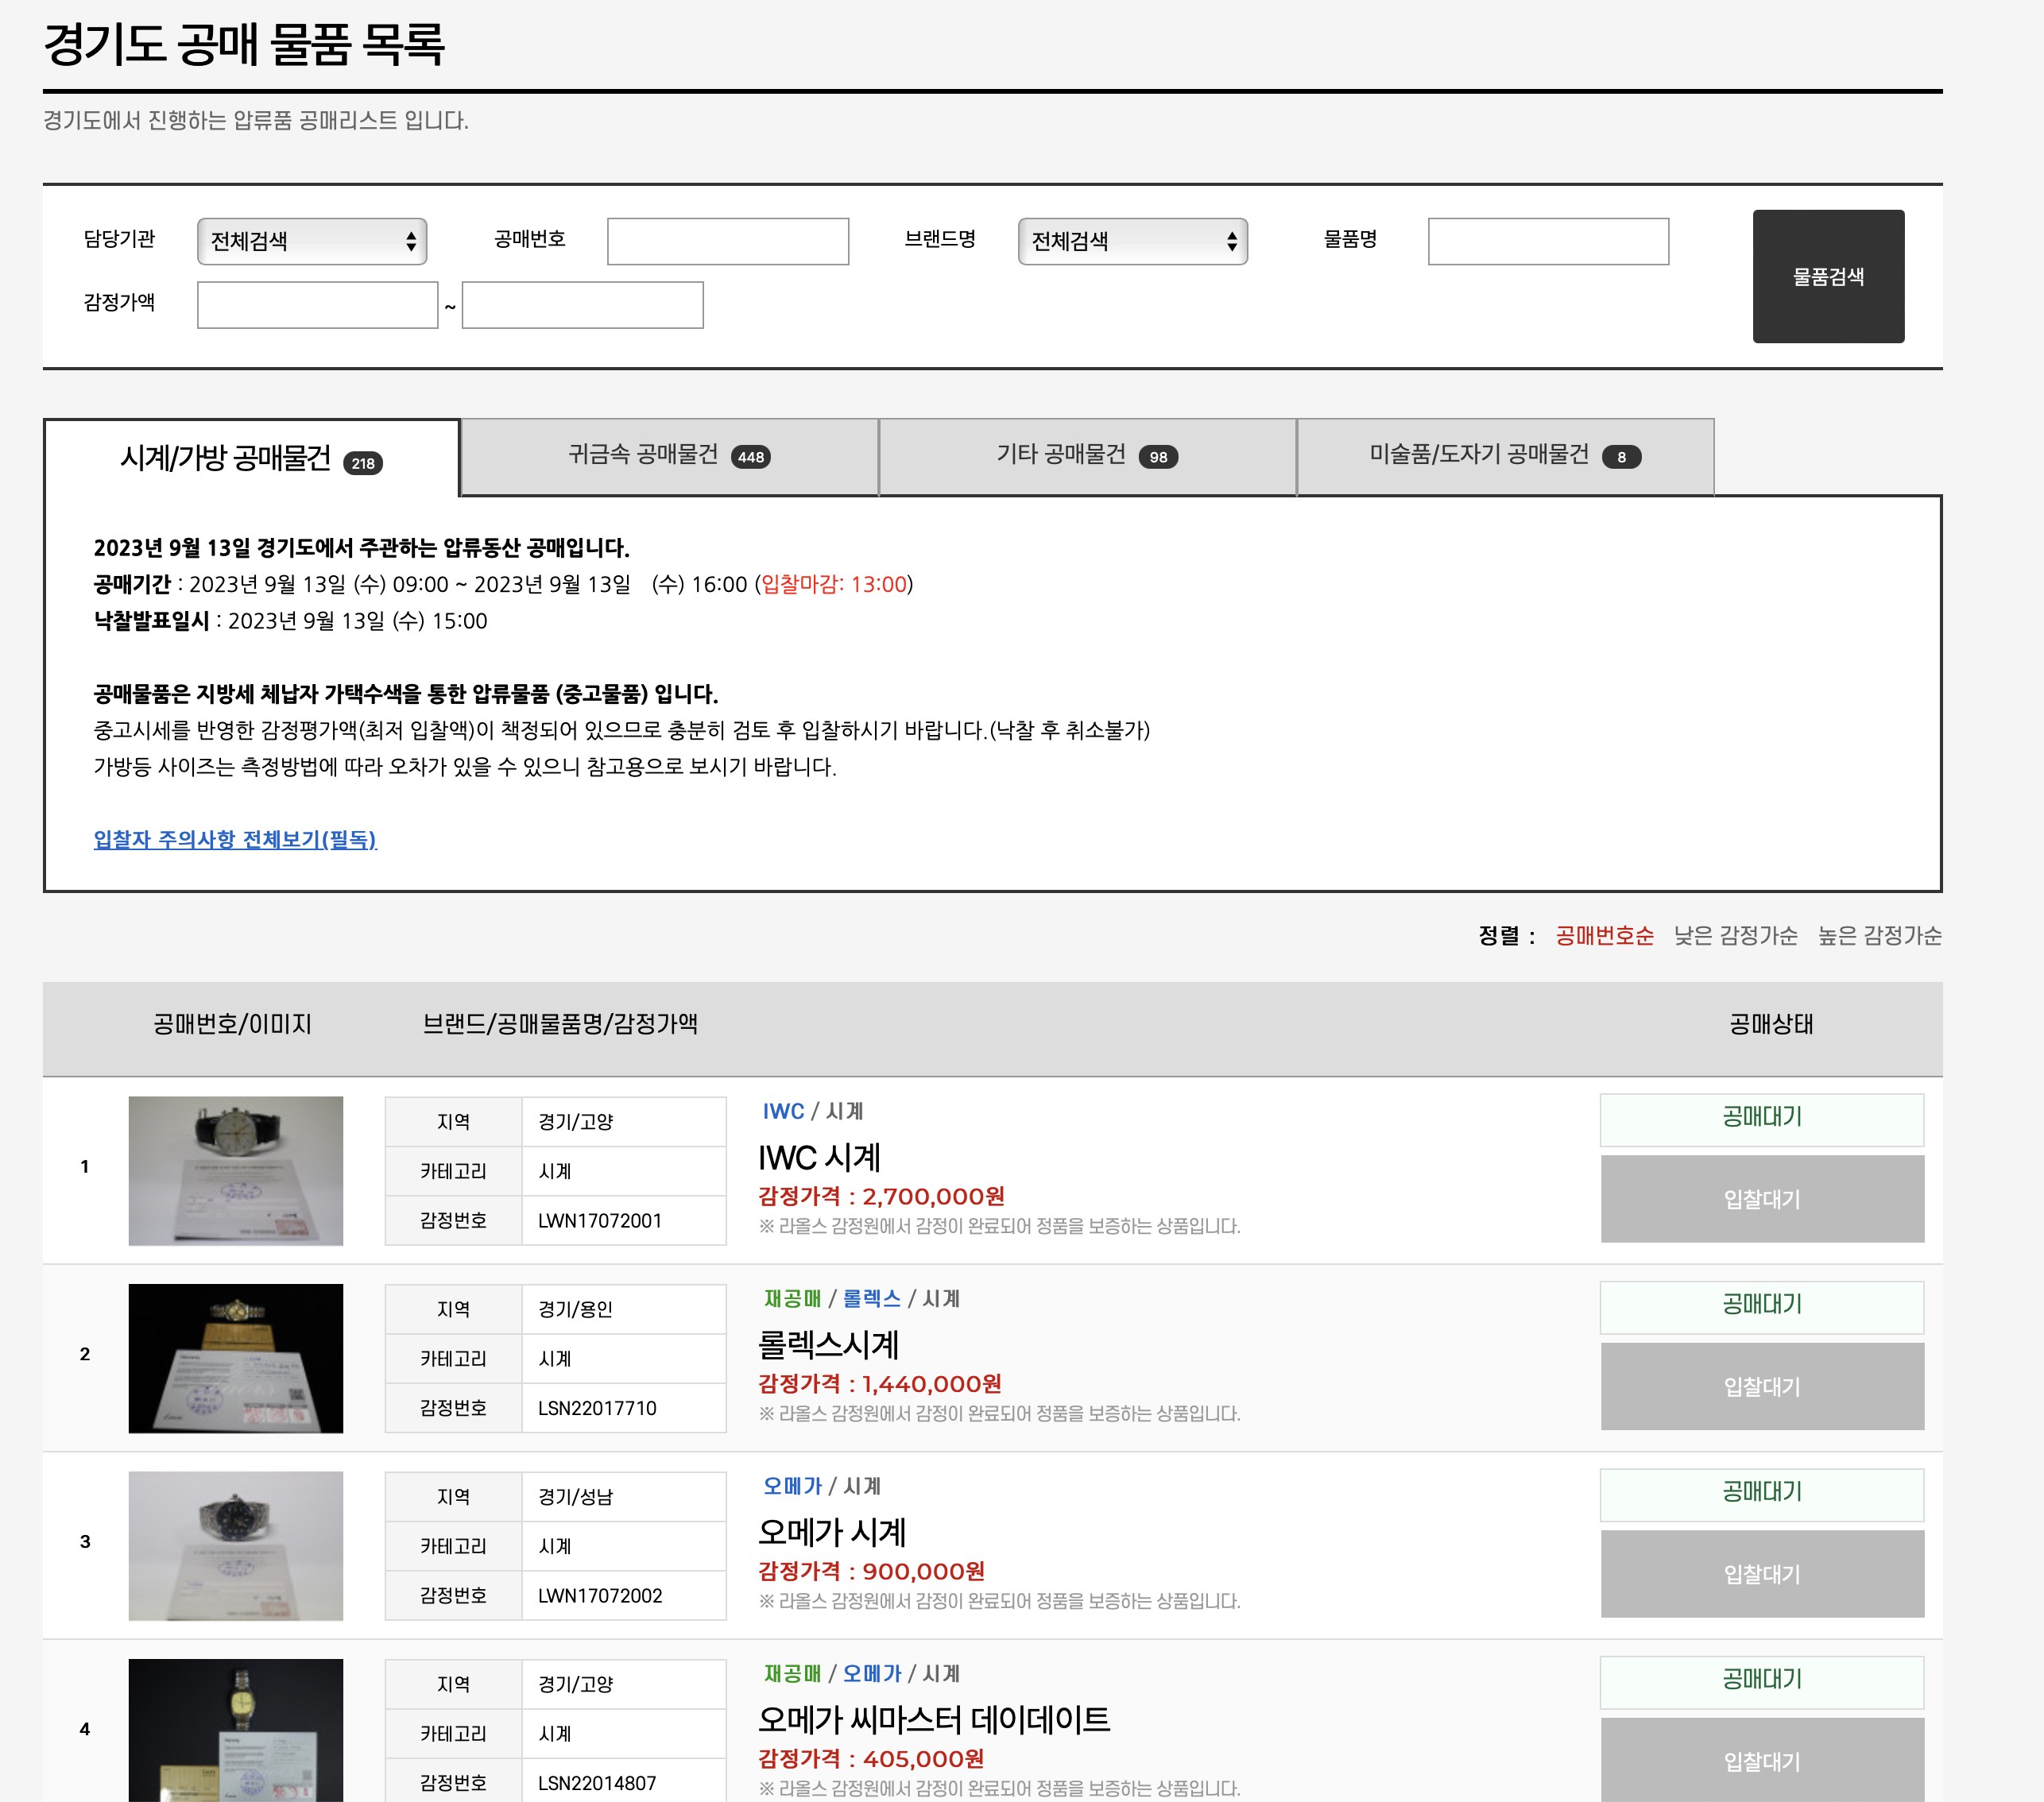
Task: Click the minimum 감정가액 input field
Action: [x=317, y=305]
